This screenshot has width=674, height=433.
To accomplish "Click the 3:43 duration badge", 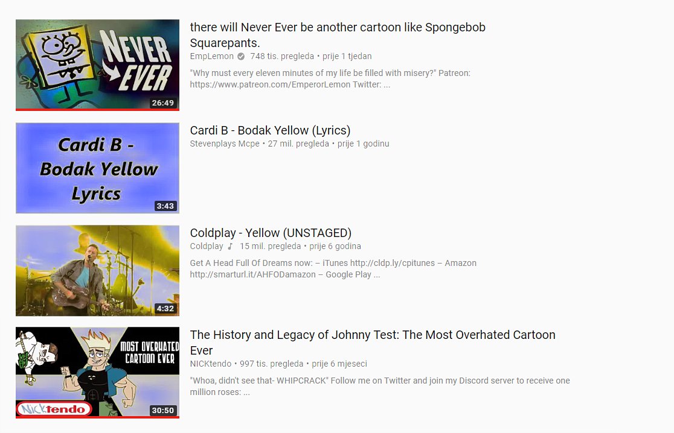I will pyautogui.click(x=165, y=206).
